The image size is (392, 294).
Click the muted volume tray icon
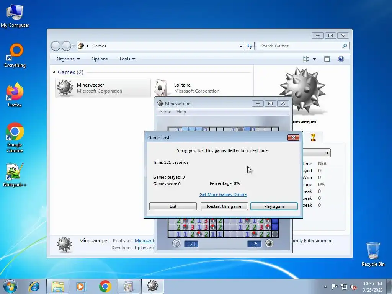point(353,287)
